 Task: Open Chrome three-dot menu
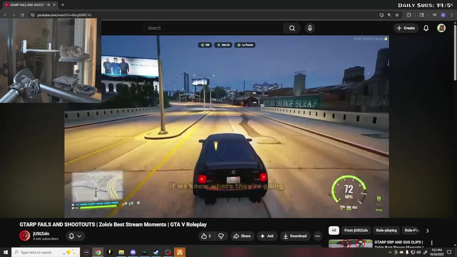tap(452, 15)
